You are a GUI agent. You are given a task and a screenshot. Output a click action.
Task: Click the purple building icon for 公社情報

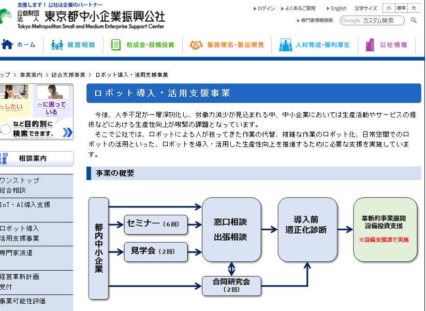[370, 45]
